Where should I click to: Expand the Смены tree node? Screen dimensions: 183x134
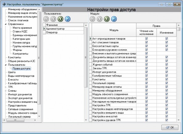pos(6,91)
